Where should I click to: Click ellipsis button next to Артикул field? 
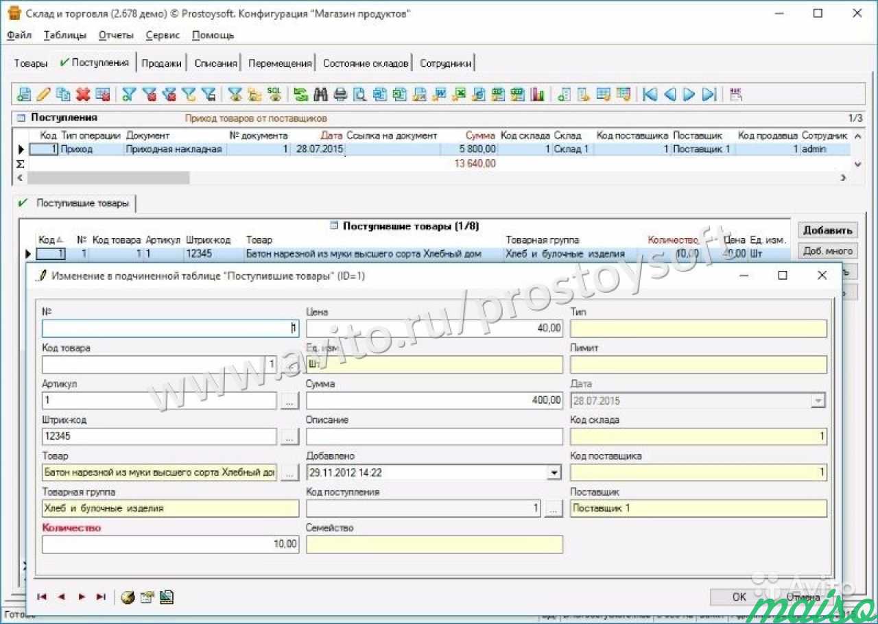289,400
